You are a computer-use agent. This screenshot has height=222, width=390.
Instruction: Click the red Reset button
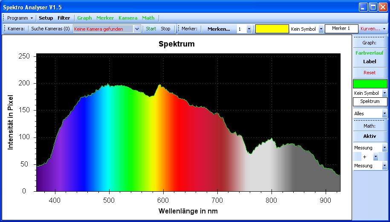370,73
